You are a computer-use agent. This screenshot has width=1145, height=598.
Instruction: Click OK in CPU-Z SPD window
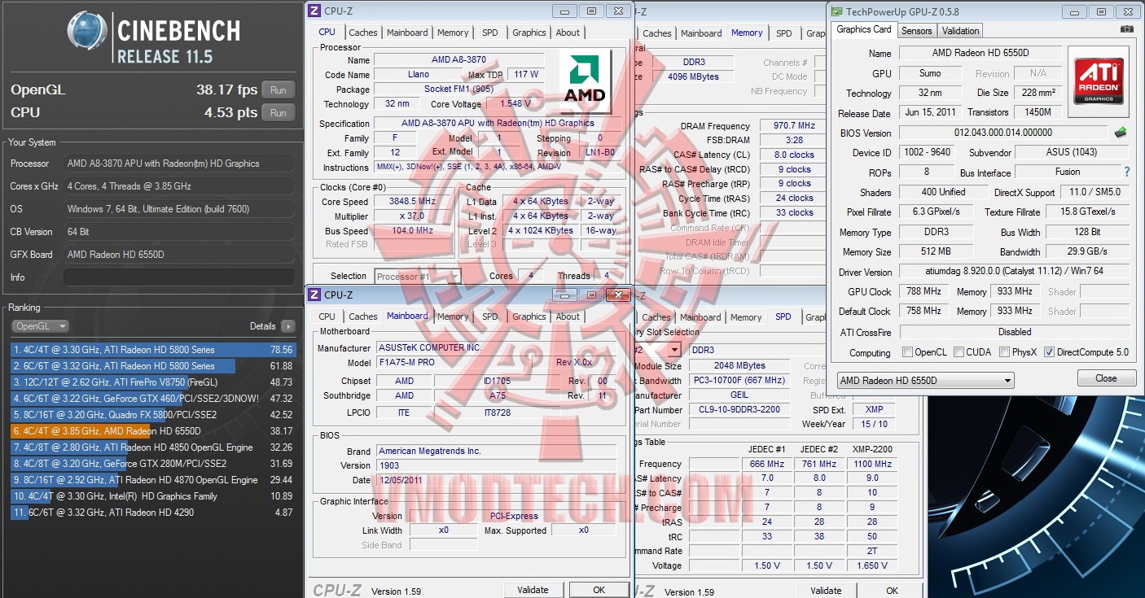click(892, 590)
